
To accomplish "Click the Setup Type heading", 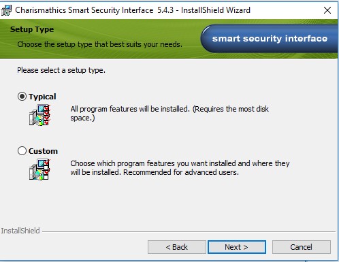I will pyautogui.click(x=32, y=29).
